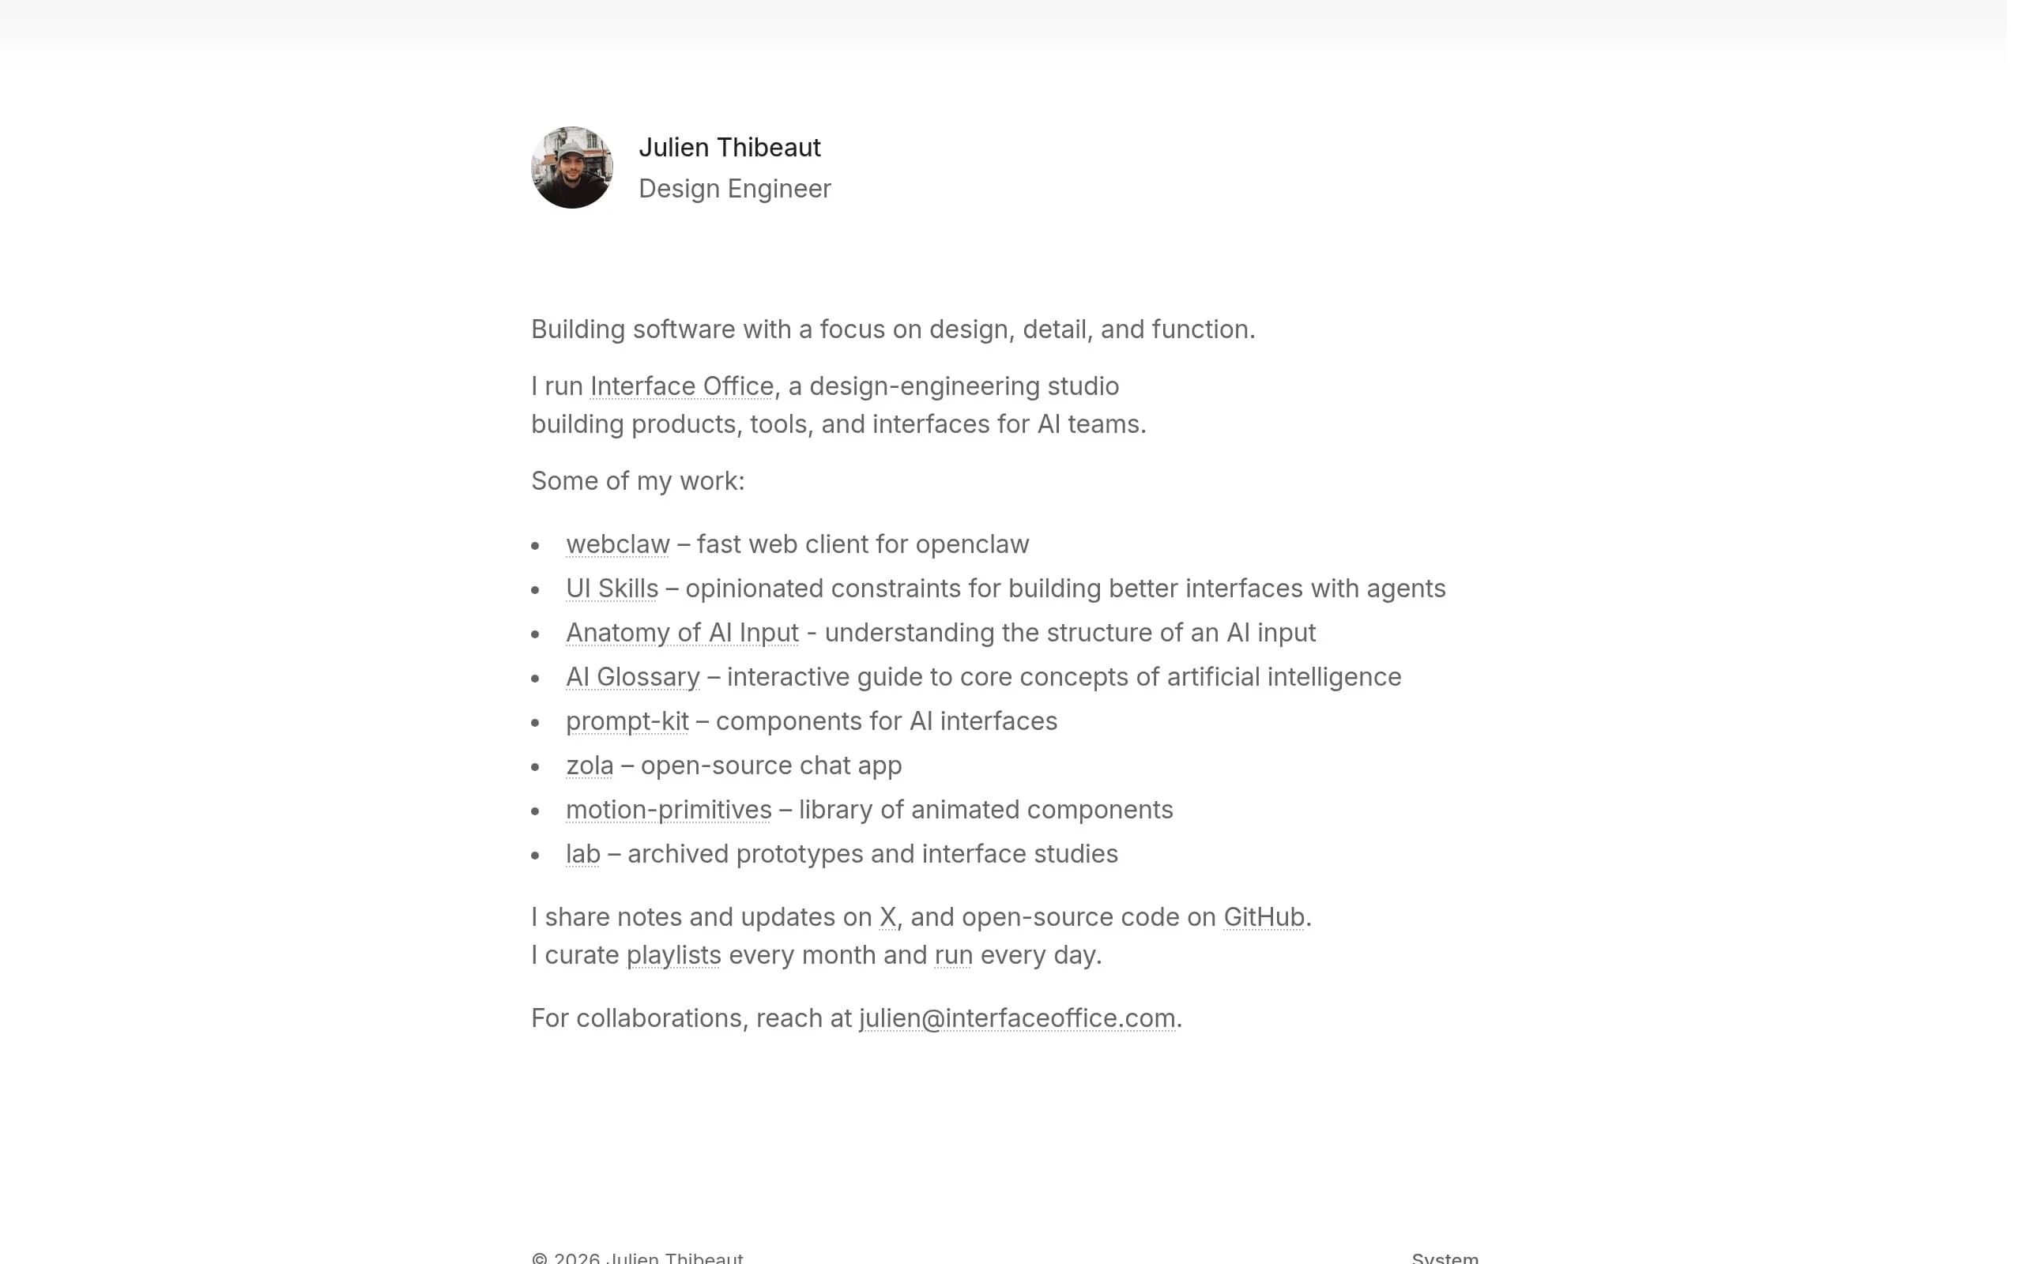
Task: Click the Design Engineer subtitle text
Action: (734, 189)
